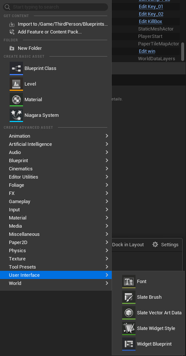Select the PlayerStart type entry

tap(150, 36)
